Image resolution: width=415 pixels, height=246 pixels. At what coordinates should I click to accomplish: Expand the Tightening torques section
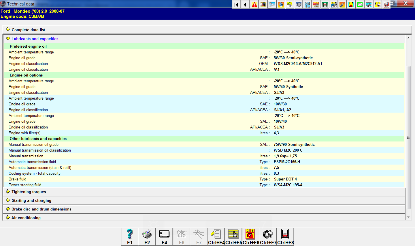29,192
